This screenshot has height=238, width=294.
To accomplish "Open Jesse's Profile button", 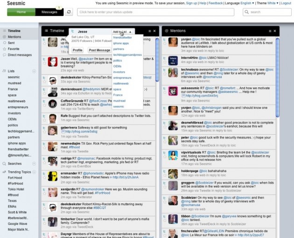I will [x=77, y=50].
